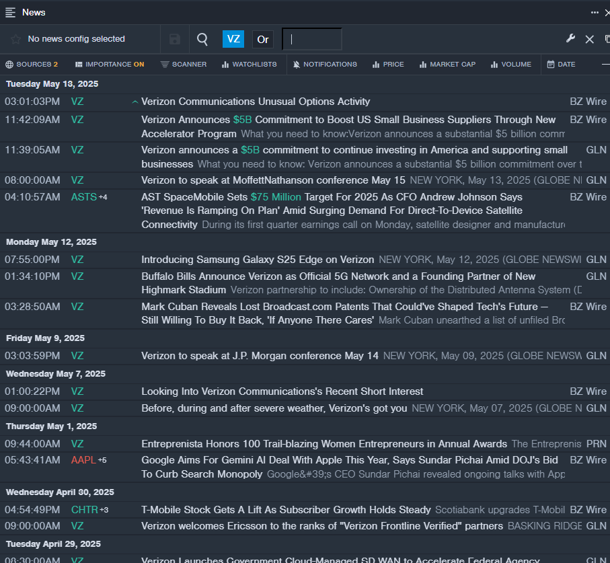Click the up-arrow indicator on Unusual Options Activity row
Viewport: 610px width, 563px height.
point(135,102)
